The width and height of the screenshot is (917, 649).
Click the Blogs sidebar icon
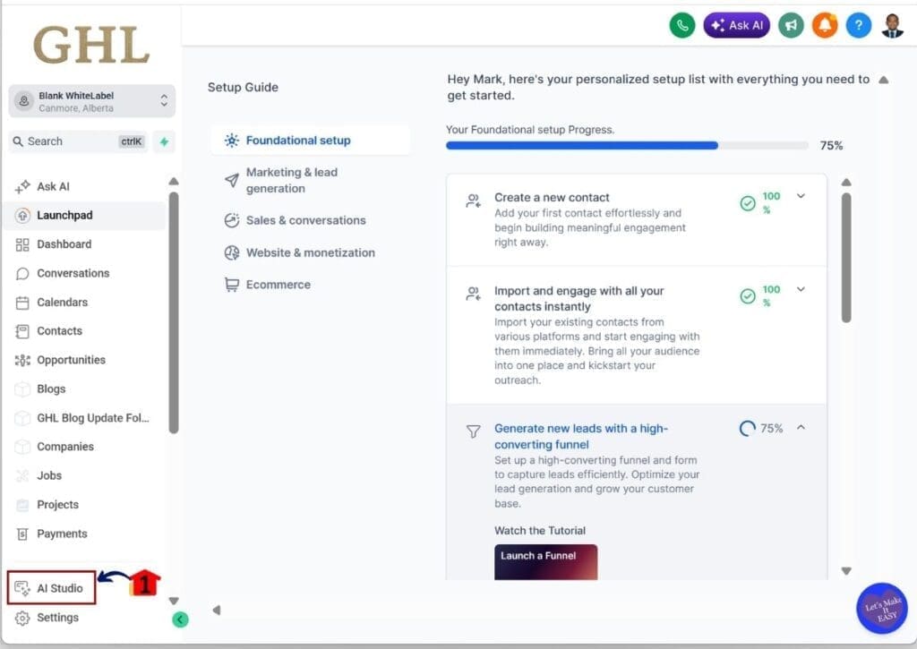click(x=22, y=389)
